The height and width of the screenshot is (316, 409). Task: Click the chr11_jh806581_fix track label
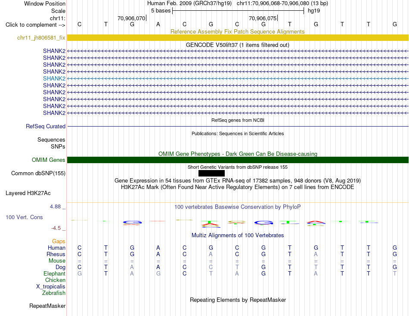(x=41, y=37)
